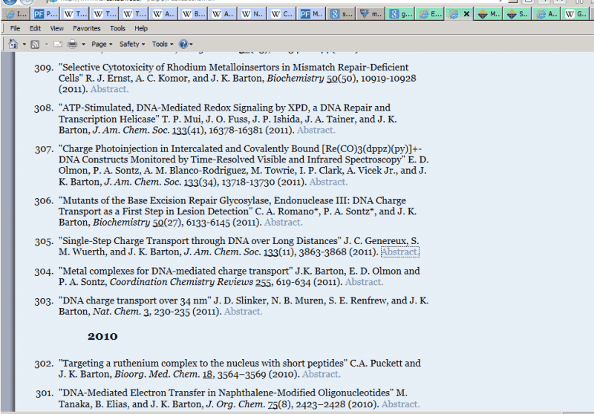Open the Help icon dropdown arrow
Viewport: 594px width, 414px height.
(192, 45)
